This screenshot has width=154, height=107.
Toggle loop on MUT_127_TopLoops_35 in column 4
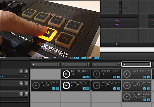pyautogui.click(x=145, y=88)
